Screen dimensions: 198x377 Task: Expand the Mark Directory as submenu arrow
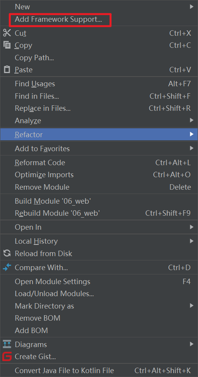[x=191, y=305]
